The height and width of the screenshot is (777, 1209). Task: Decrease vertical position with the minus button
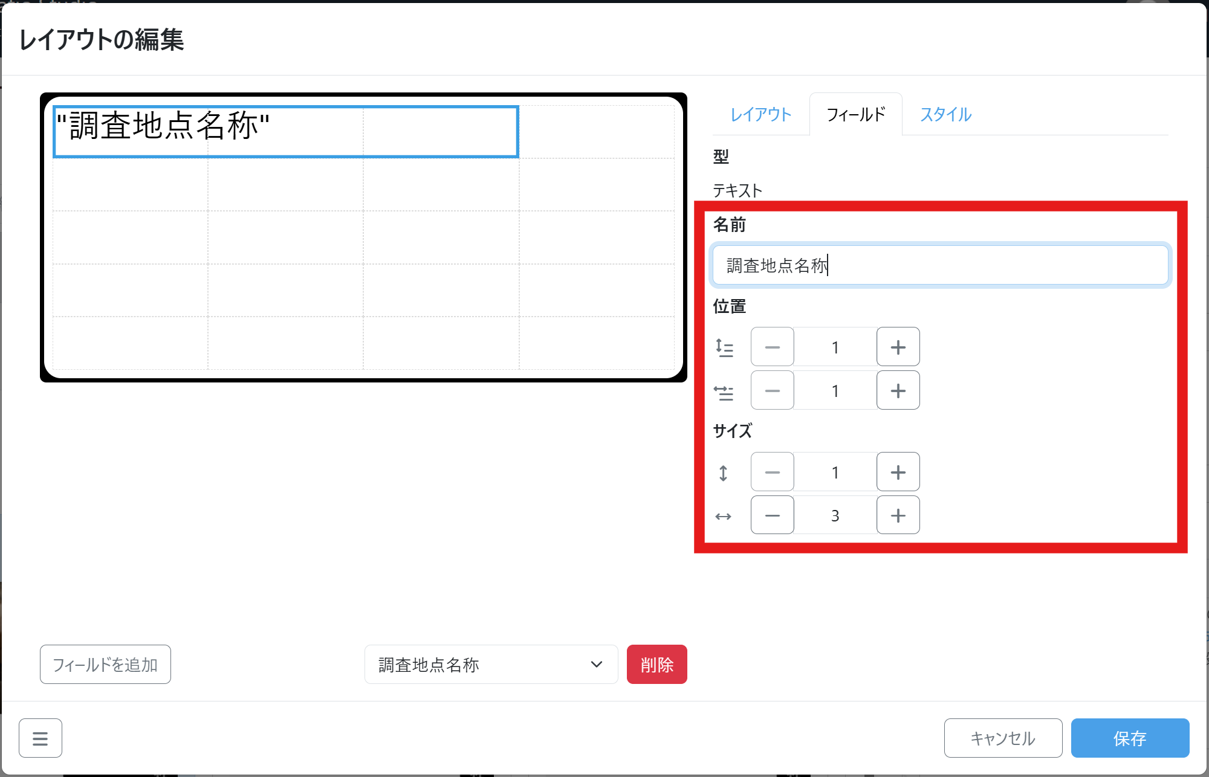coord(772,347)
